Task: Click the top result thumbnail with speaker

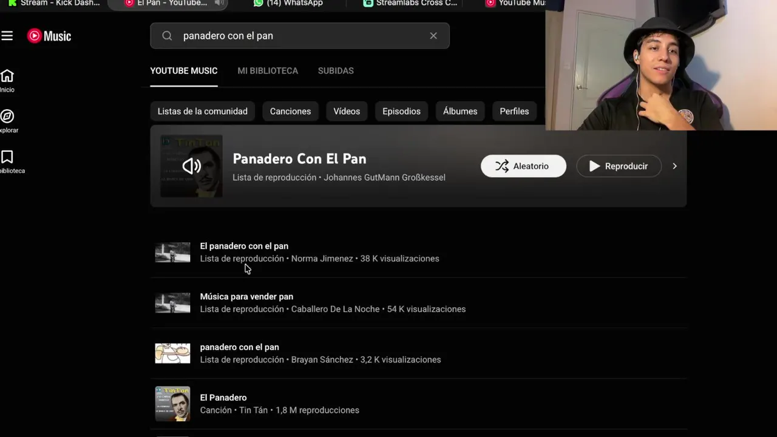Action: [x=191, y=166]
